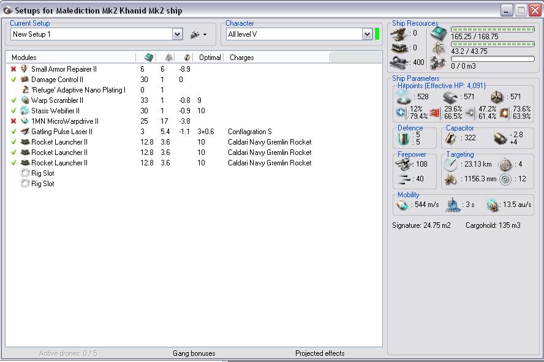Screen dimensions: 544x362
Task: Toggle the red X status on Small Armor Repairer II
Action: pos(13,69)
